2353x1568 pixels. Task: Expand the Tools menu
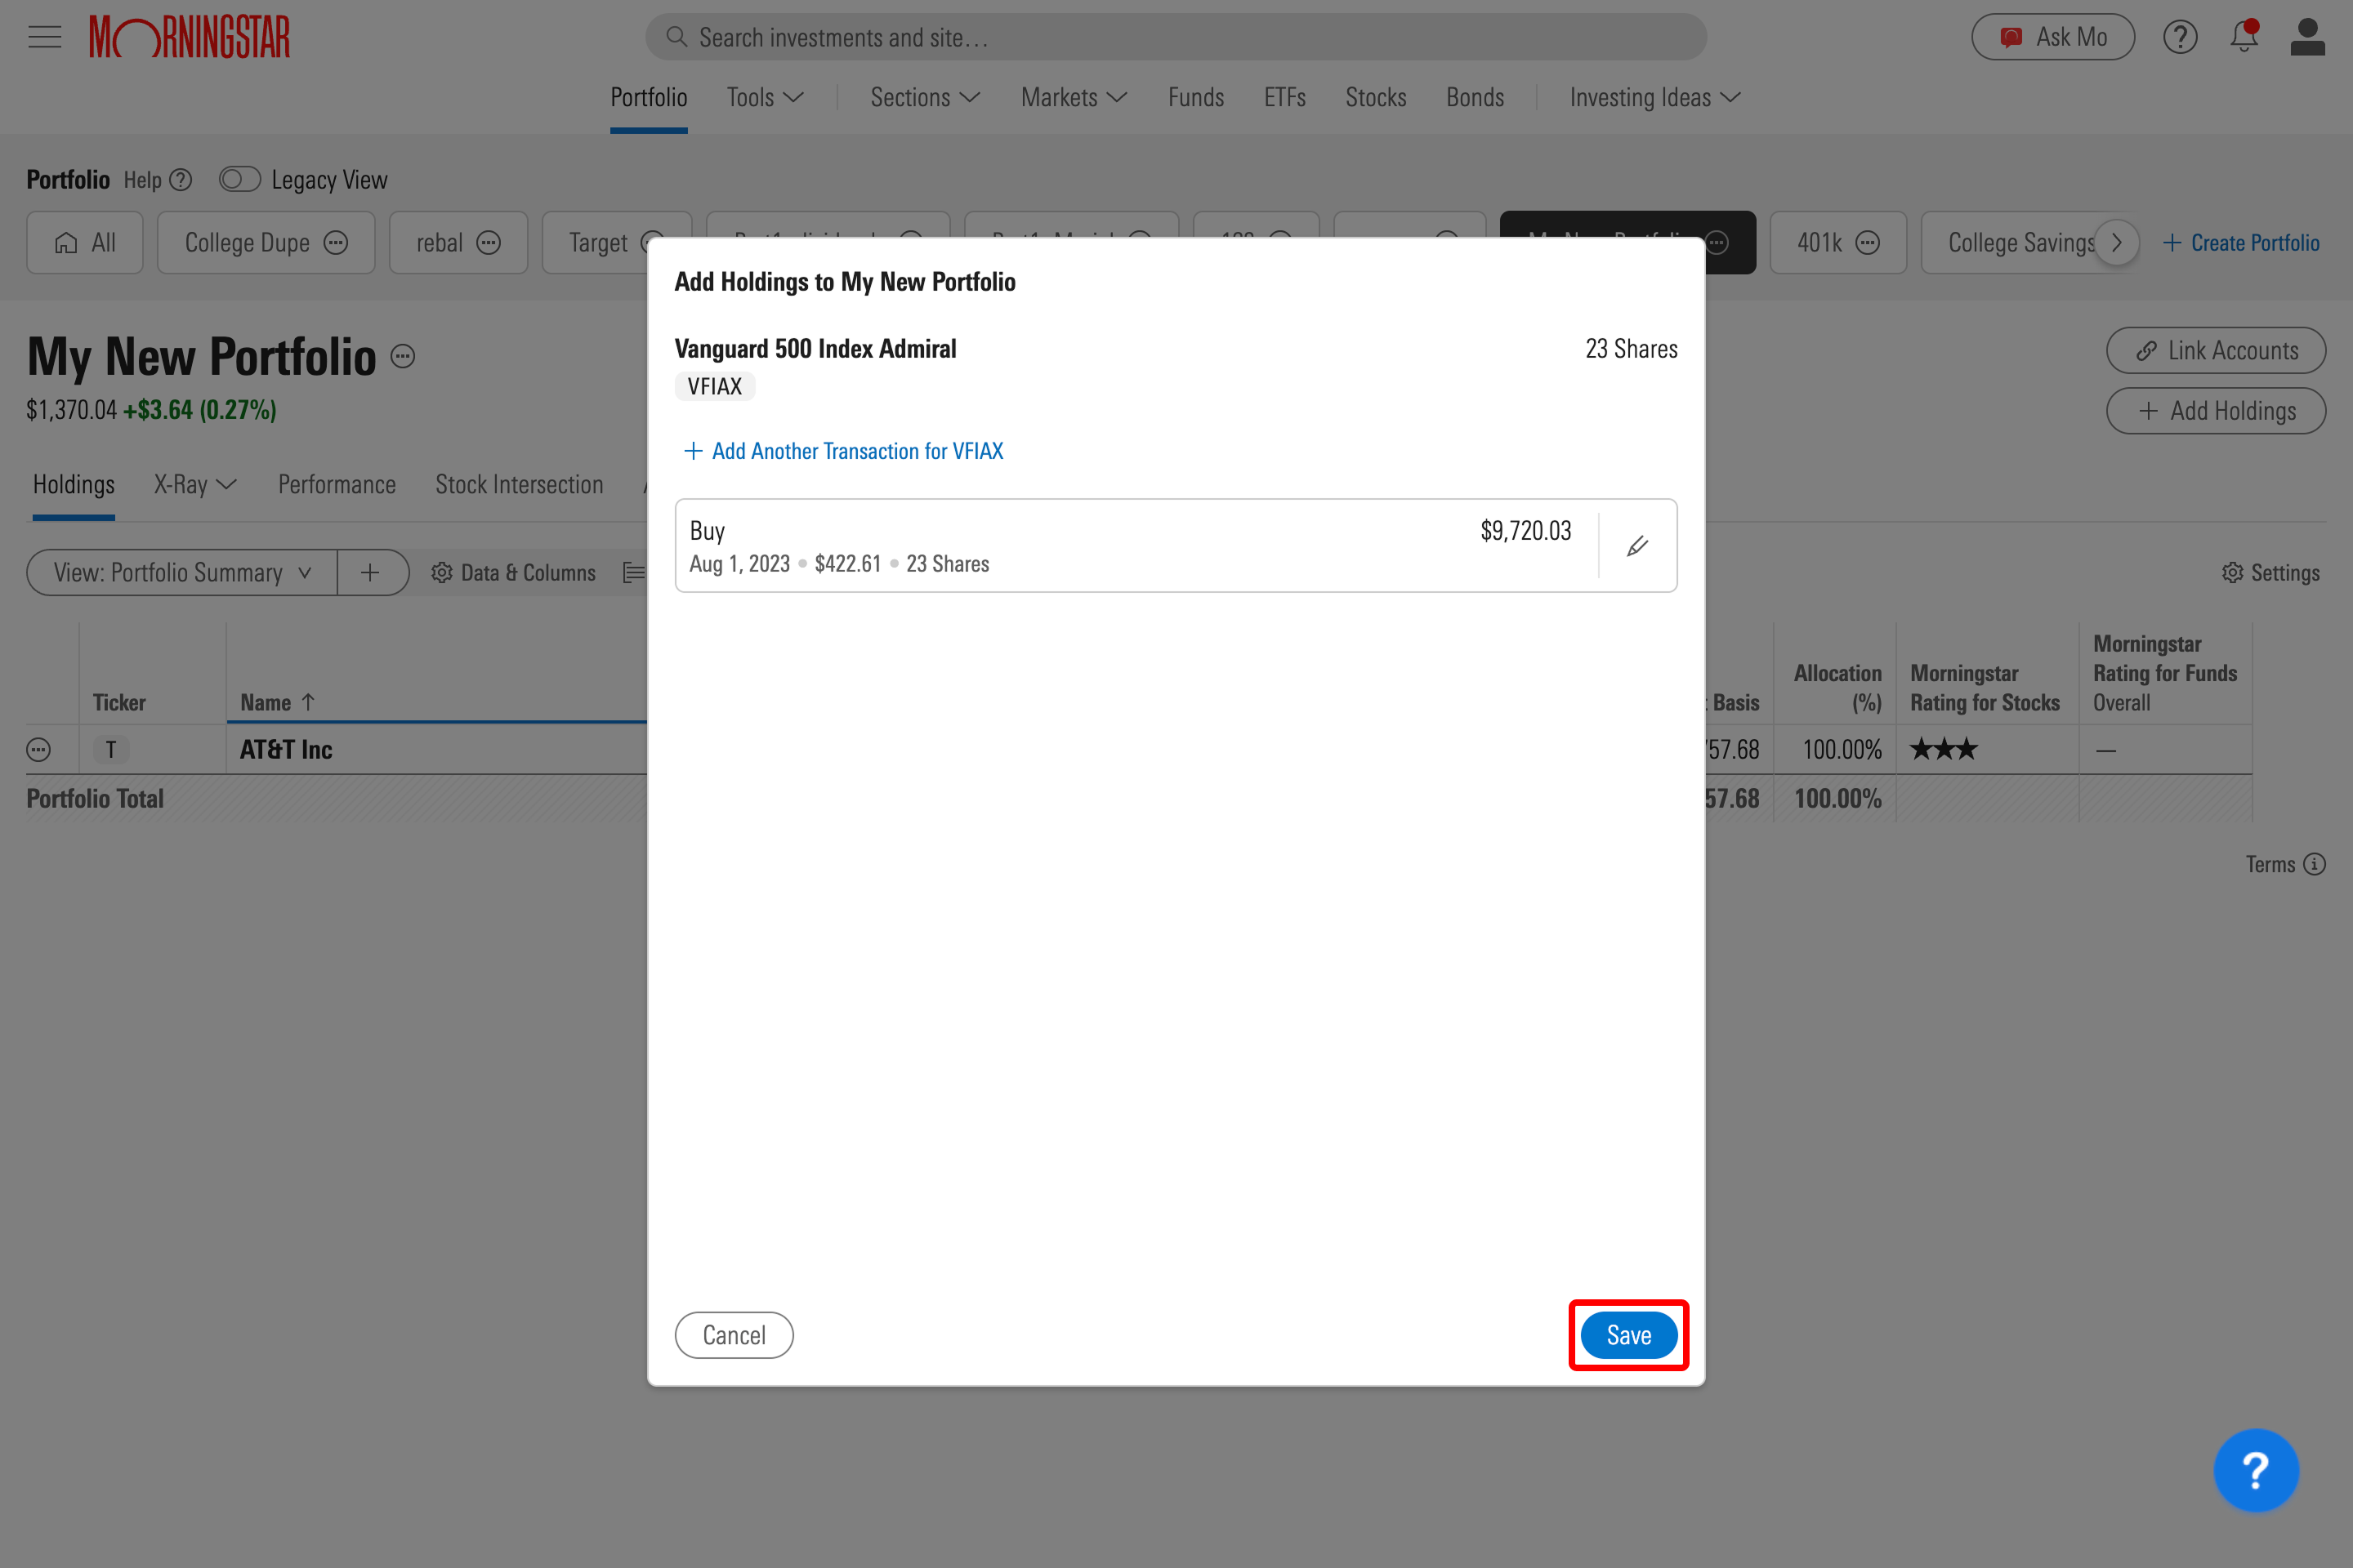point(766,97)
